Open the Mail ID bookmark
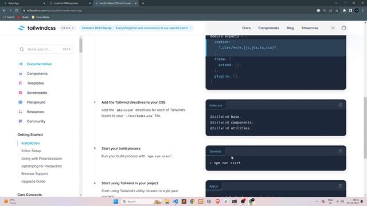The height and width of the screenshot is (206, 367). point(9,17)
